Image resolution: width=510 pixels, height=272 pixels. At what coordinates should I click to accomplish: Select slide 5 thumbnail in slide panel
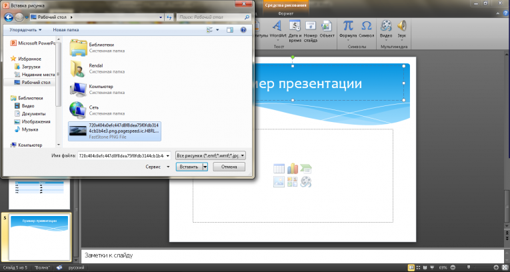(x=39, y=237)
